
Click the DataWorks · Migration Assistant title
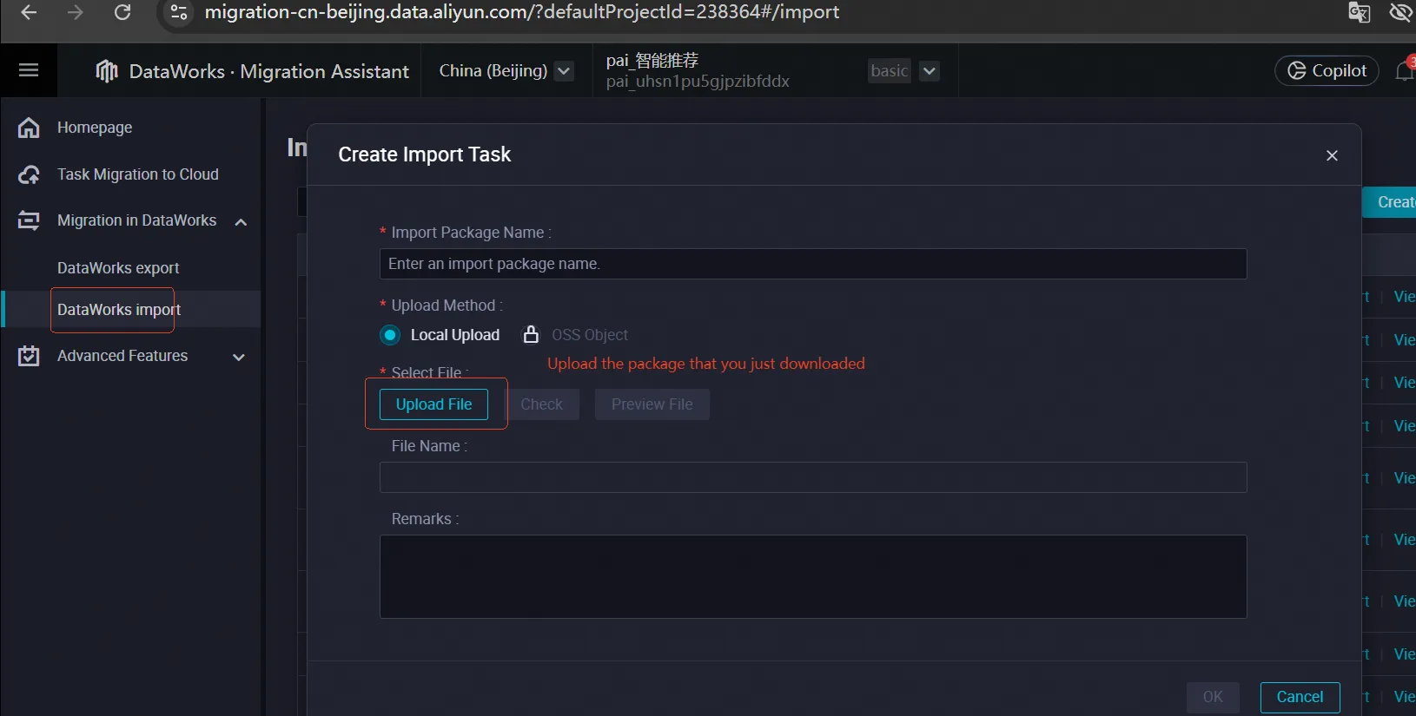pos(268,71)
